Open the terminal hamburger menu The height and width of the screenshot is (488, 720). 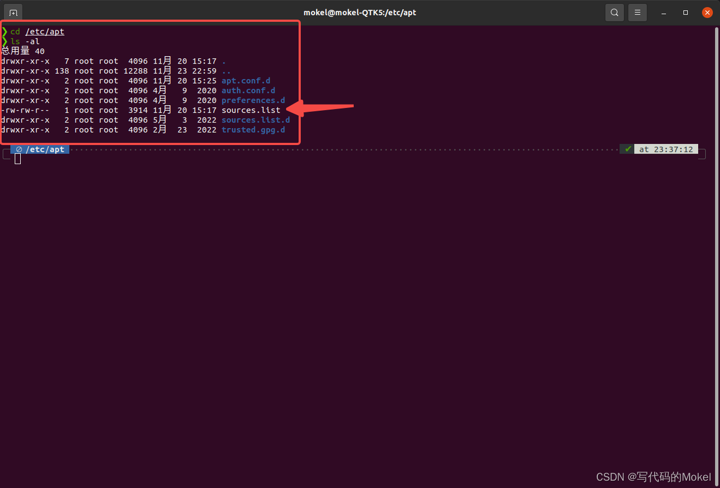[637, 12]
